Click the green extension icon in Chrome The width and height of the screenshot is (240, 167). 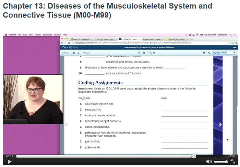pyautogui.click(x=233, y=43)
